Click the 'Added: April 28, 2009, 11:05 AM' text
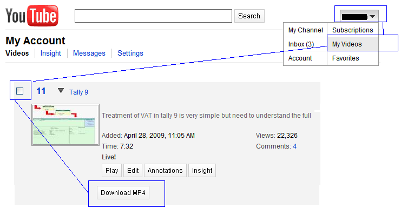Image resolution: width=401 pixels, height=215 pixels. click(148, 136)
